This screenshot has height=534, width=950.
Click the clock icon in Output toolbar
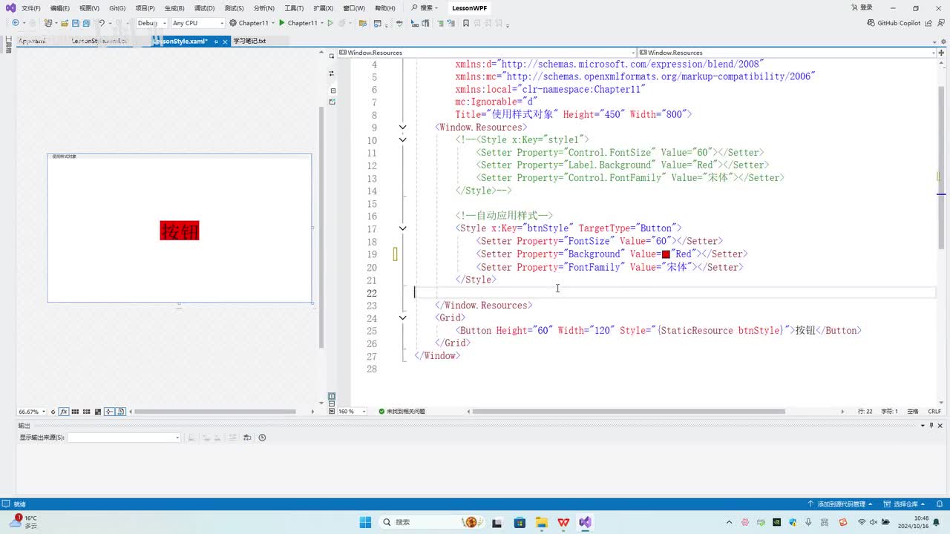click(x=262, y=438)
